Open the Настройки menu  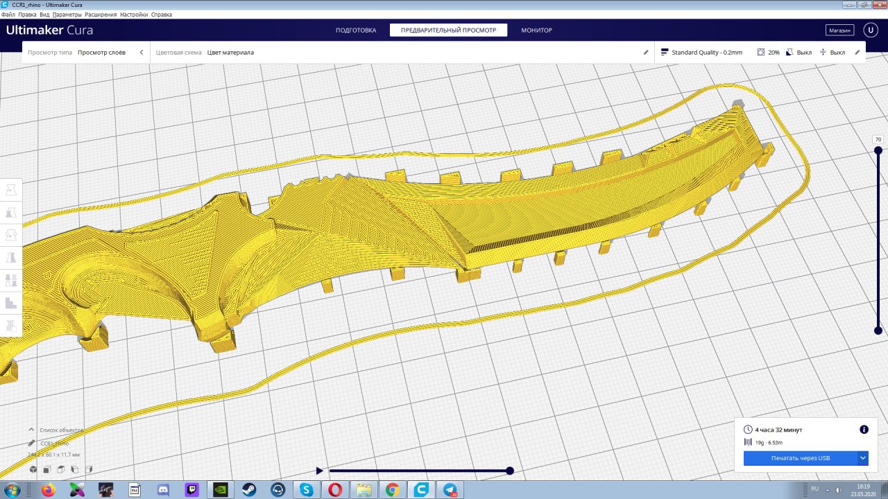pyautogui.click(x=134, y=14)
